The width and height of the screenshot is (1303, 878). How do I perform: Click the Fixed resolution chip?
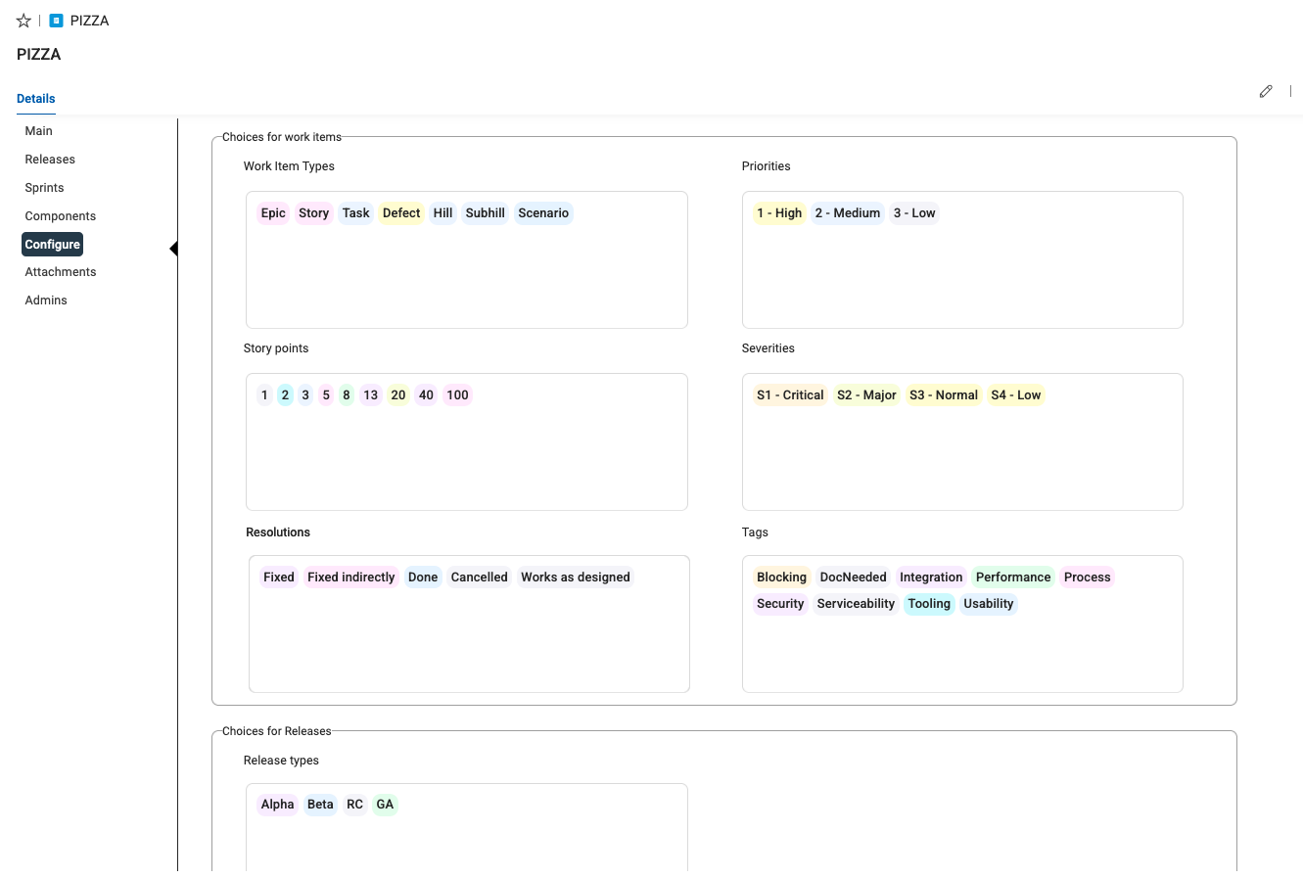(279, 578)
